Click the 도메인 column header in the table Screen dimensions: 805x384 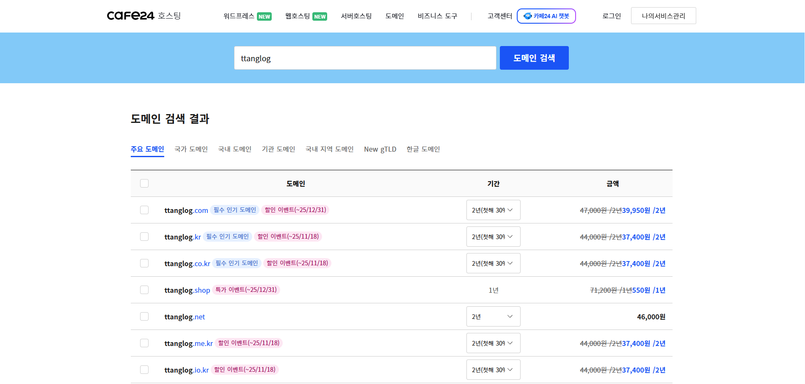pos(296,184)
